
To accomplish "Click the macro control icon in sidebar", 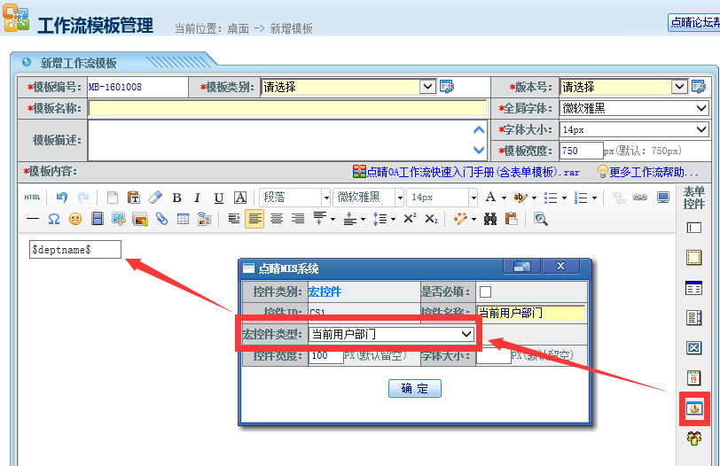I will (x=694, y=408).
